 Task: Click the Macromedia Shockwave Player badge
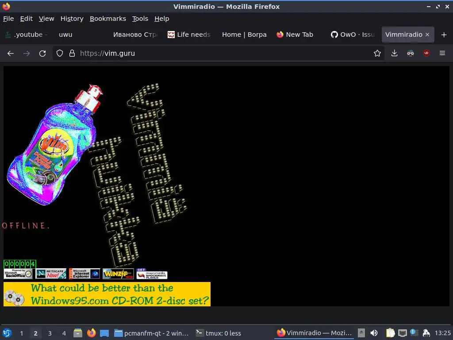pyautogui.click(x=152, y=274)
